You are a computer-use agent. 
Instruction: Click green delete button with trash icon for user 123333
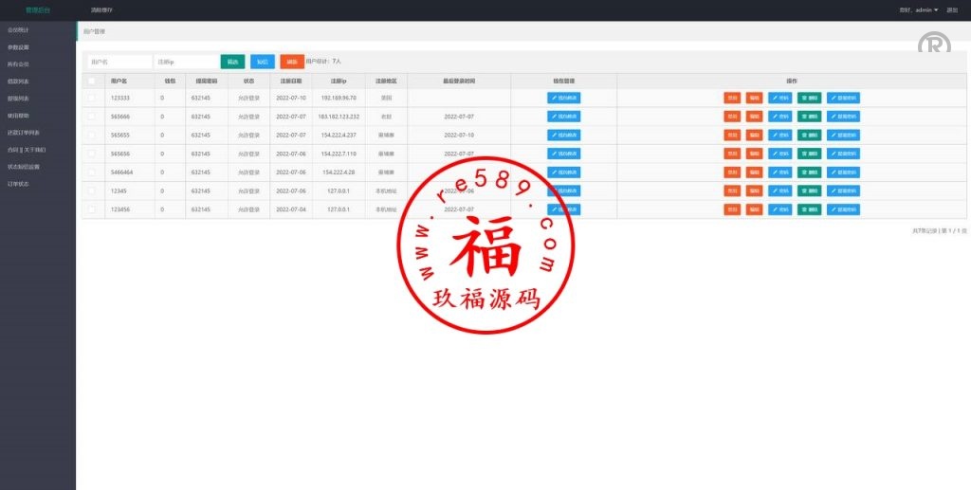pyautogui.click(x=809, y=98)
